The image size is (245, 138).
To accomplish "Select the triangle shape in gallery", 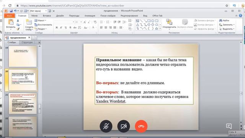I will [137, 25].
